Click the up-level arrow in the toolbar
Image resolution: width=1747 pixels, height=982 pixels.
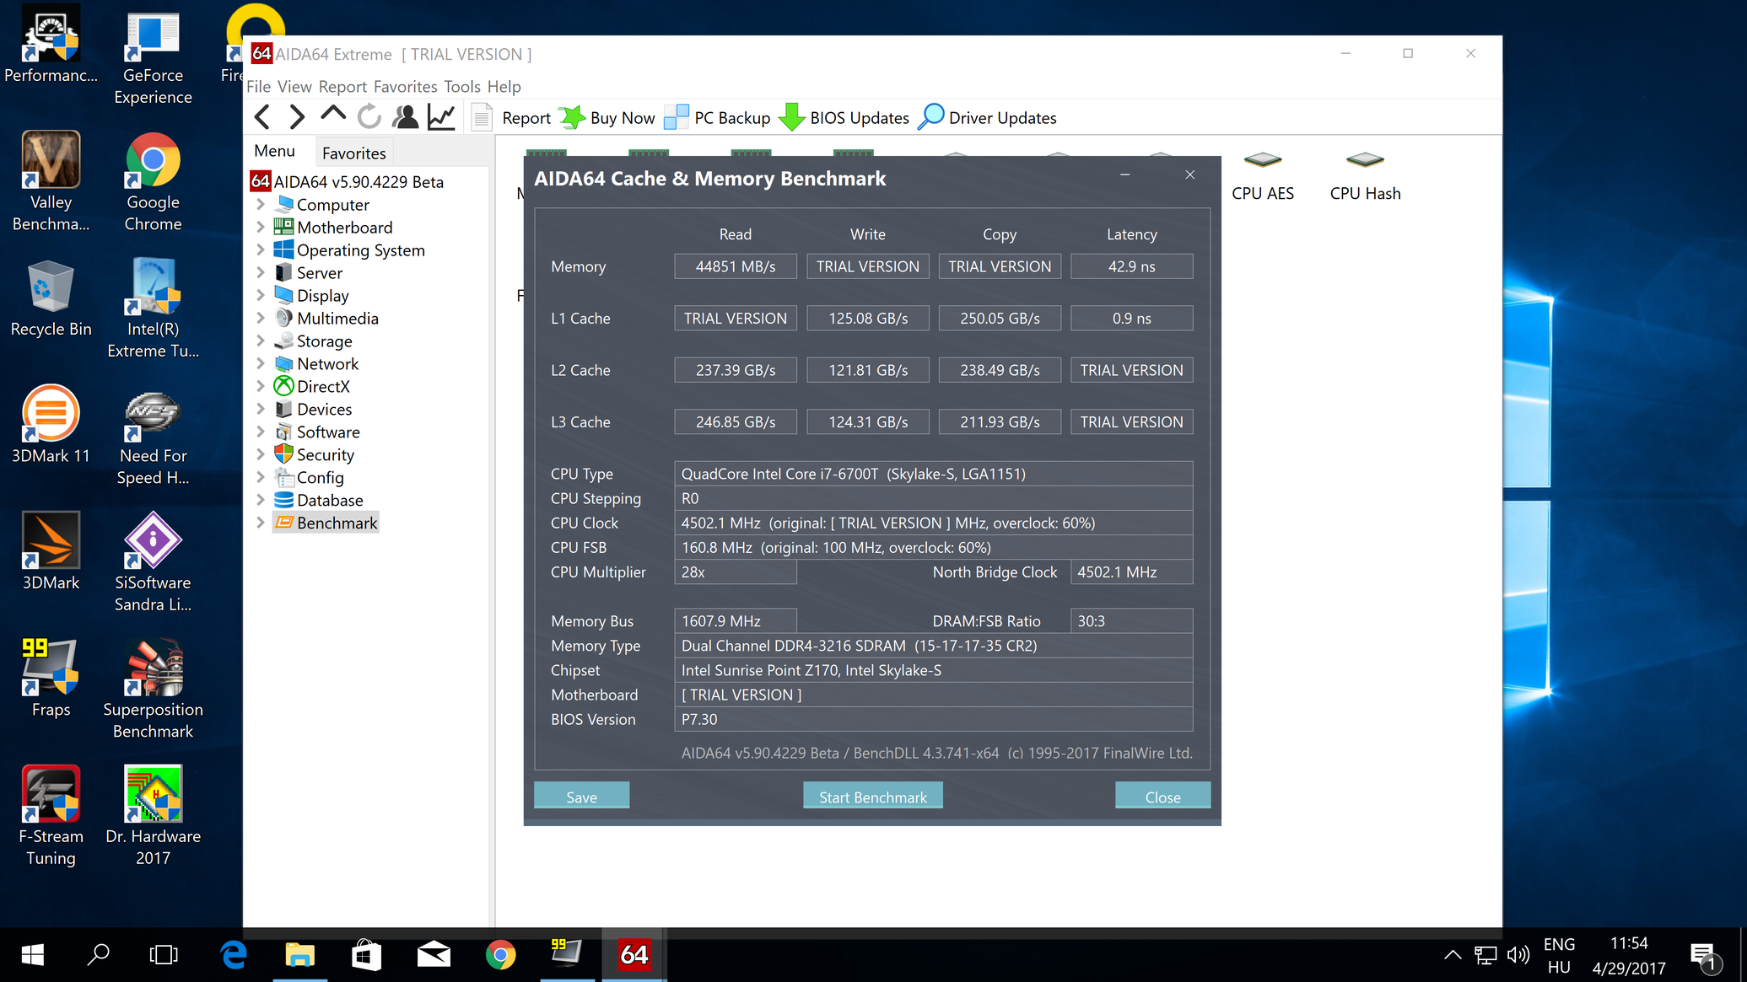[333, 115]
